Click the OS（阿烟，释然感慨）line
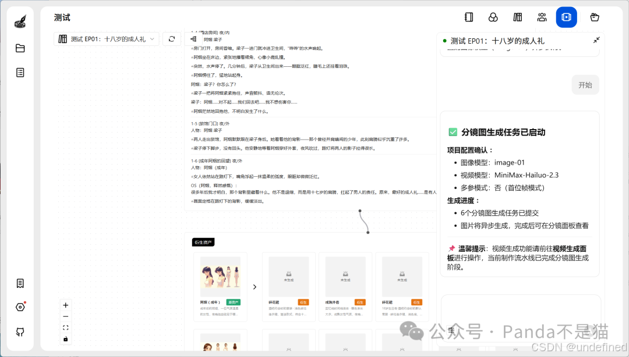 point(214,185)
